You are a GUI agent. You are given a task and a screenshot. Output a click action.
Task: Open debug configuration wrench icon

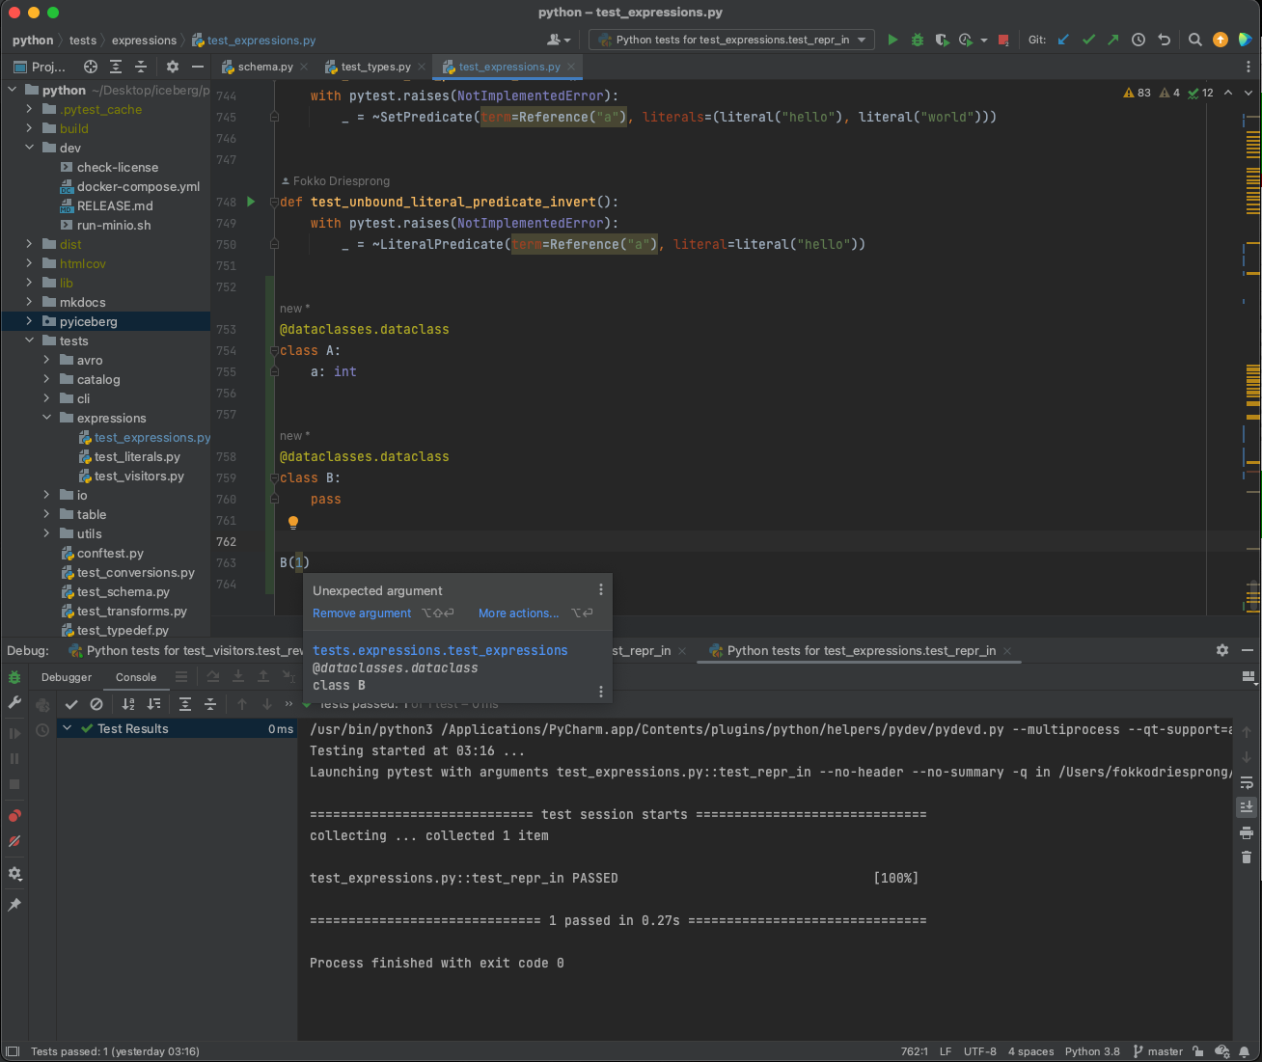(x=14, y=703)
